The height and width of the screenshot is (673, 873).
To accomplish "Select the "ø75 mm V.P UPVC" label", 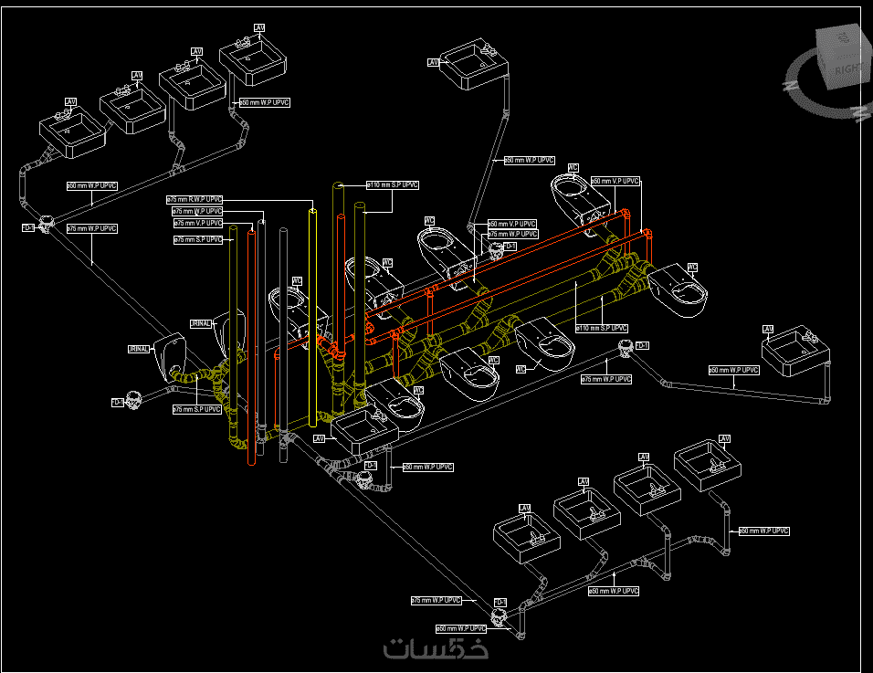I will coord(198,223).
